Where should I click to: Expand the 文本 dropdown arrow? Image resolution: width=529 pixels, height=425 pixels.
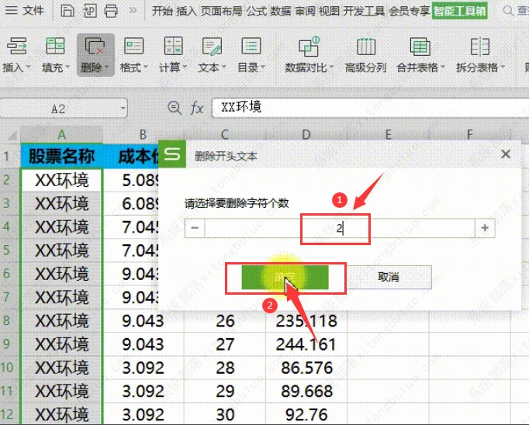click(x=223, y=67)
